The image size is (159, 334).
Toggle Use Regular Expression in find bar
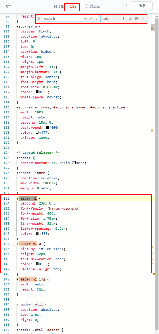[97, 18]
